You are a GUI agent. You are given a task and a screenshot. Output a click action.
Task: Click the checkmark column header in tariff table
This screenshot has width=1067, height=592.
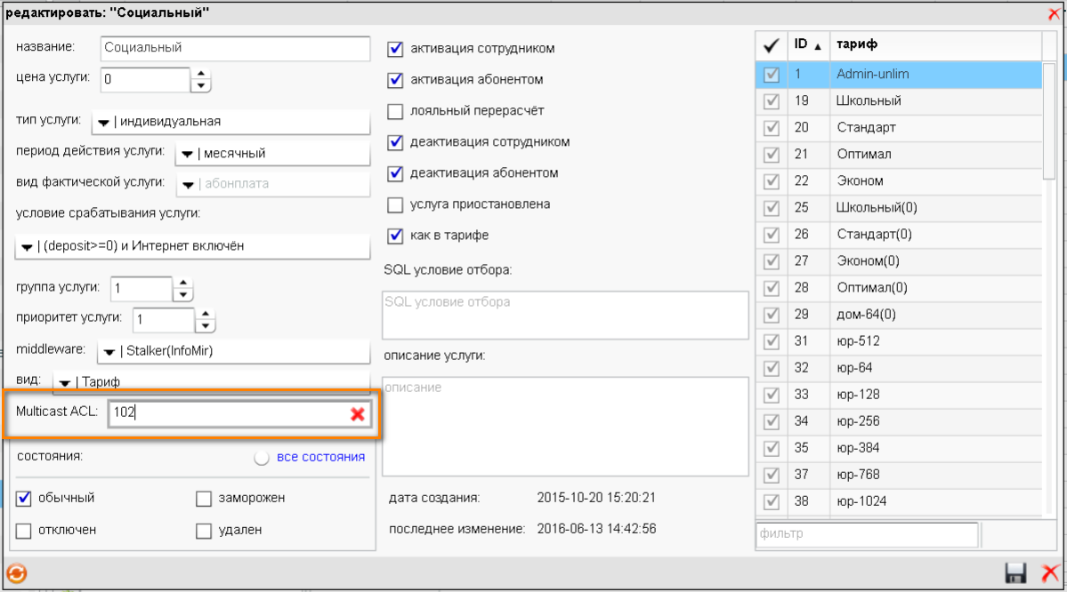(x=772, y=44)
